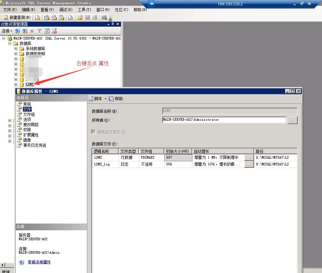Open the 帮助(H) menu
Screen dimensions: 322x273
pyautogui.click(x=140, y=10)
